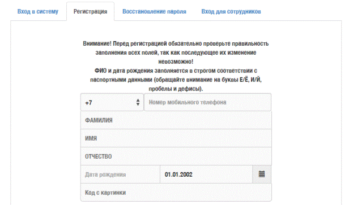Click the +7 prefix text

(x=89, y=103)
